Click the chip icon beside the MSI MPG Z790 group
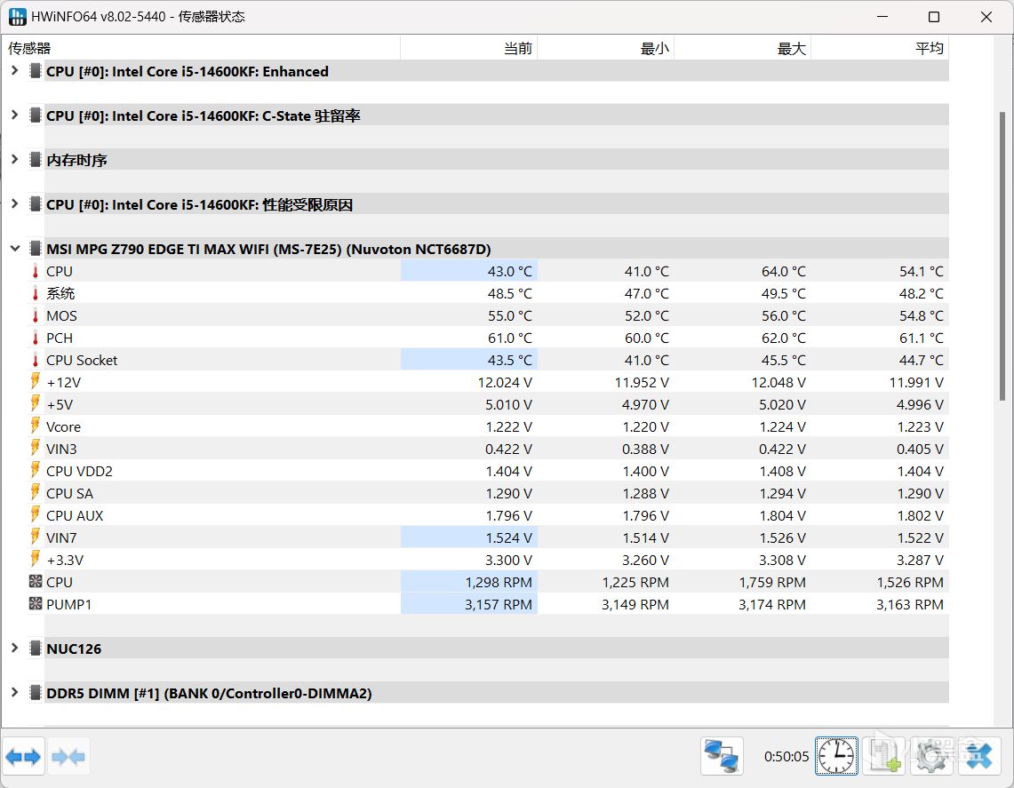 [x=36, y=249]
